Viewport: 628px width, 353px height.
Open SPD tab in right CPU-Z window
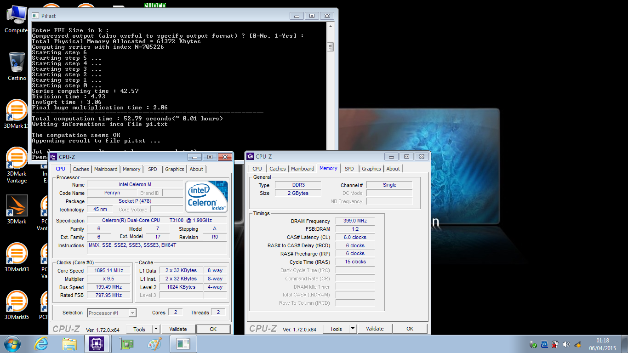(349, 169)
